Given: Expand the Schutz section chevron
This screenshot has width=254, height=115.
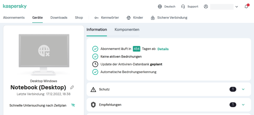Looking at the screenshot, I should tap(243, 89).
